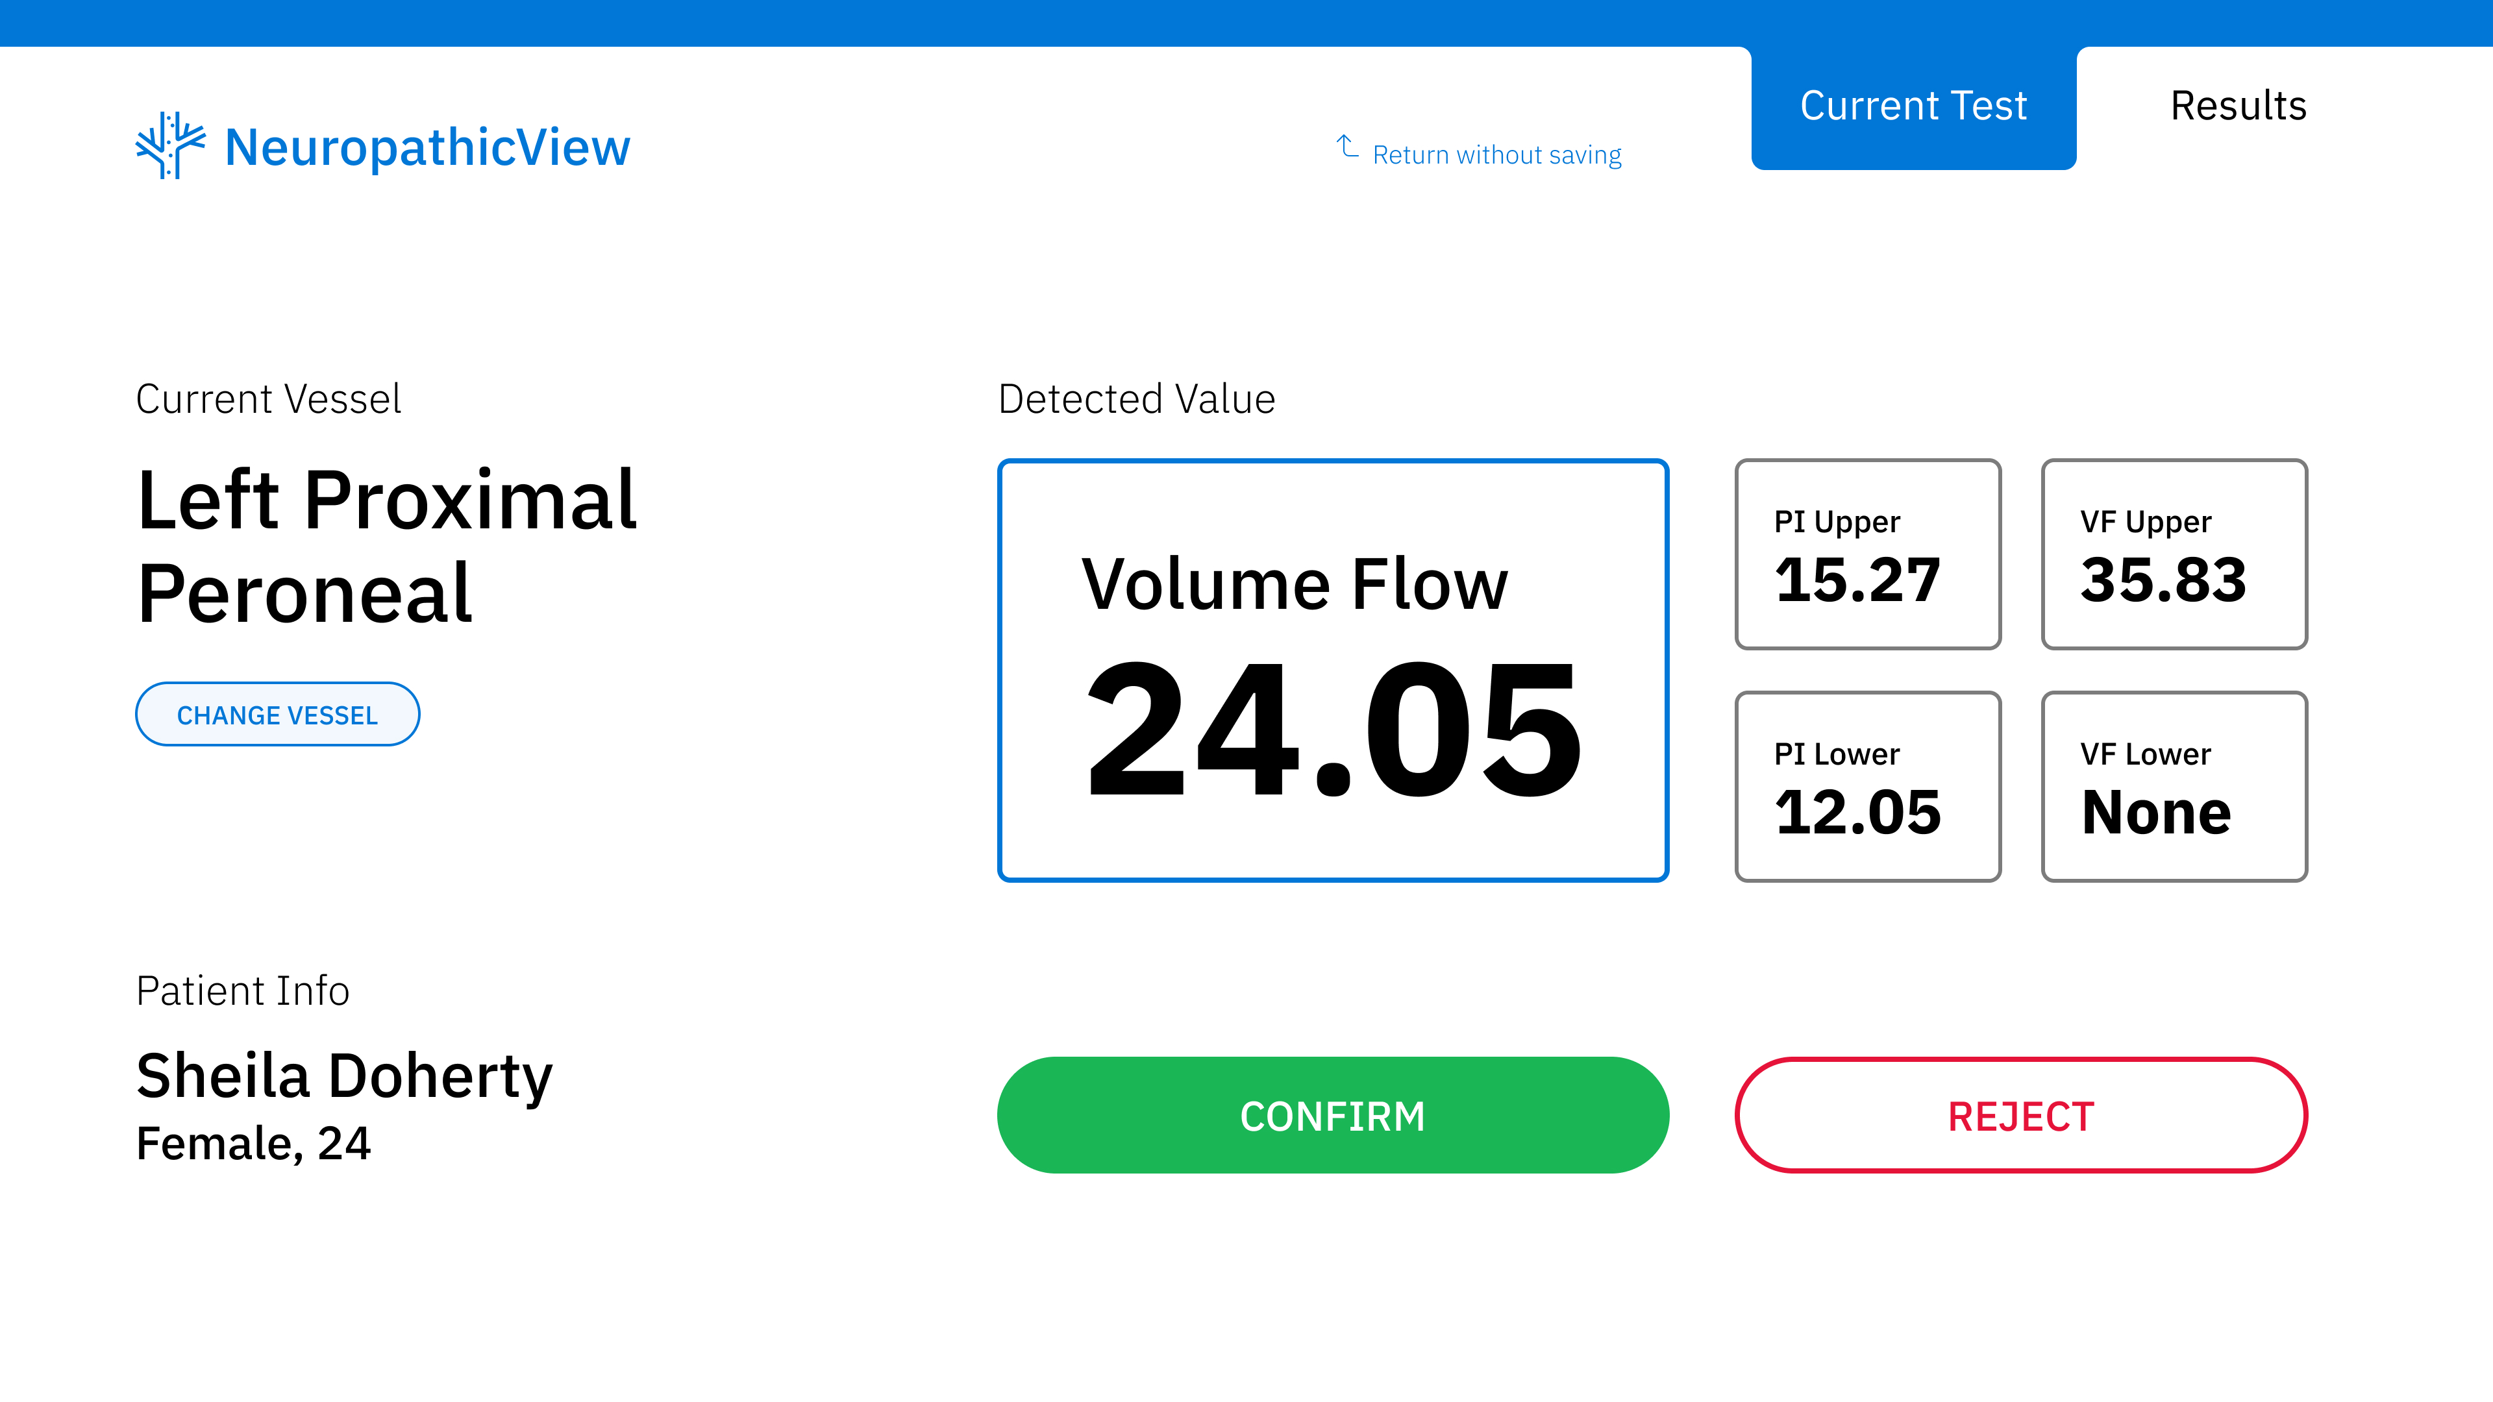Open the Results tab
Screen dimensions: 2493x1402
click(2237, 106)
